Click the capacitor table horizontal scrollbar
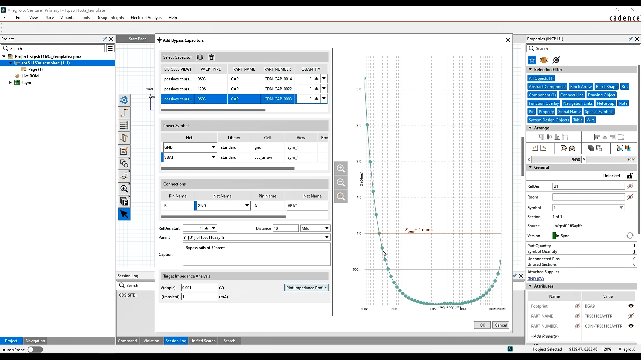The height and width of the screenshot is (360, 641). click(213, 110)
